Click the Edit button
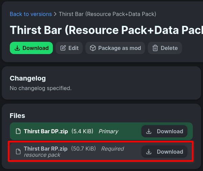 coord(69,48)
